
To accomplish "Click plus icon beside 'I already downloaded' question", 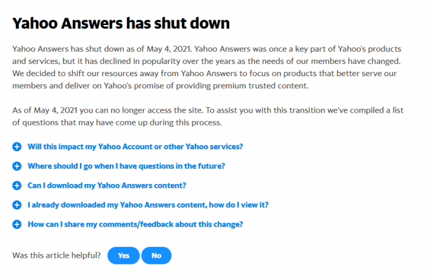I will (x=17, y=205).
